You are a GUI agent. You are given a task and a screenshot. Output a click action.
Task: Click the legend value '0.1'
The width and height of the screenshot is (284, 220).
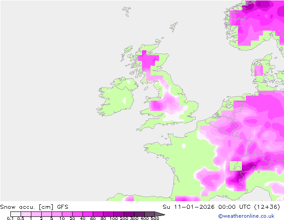click(10, 218)
